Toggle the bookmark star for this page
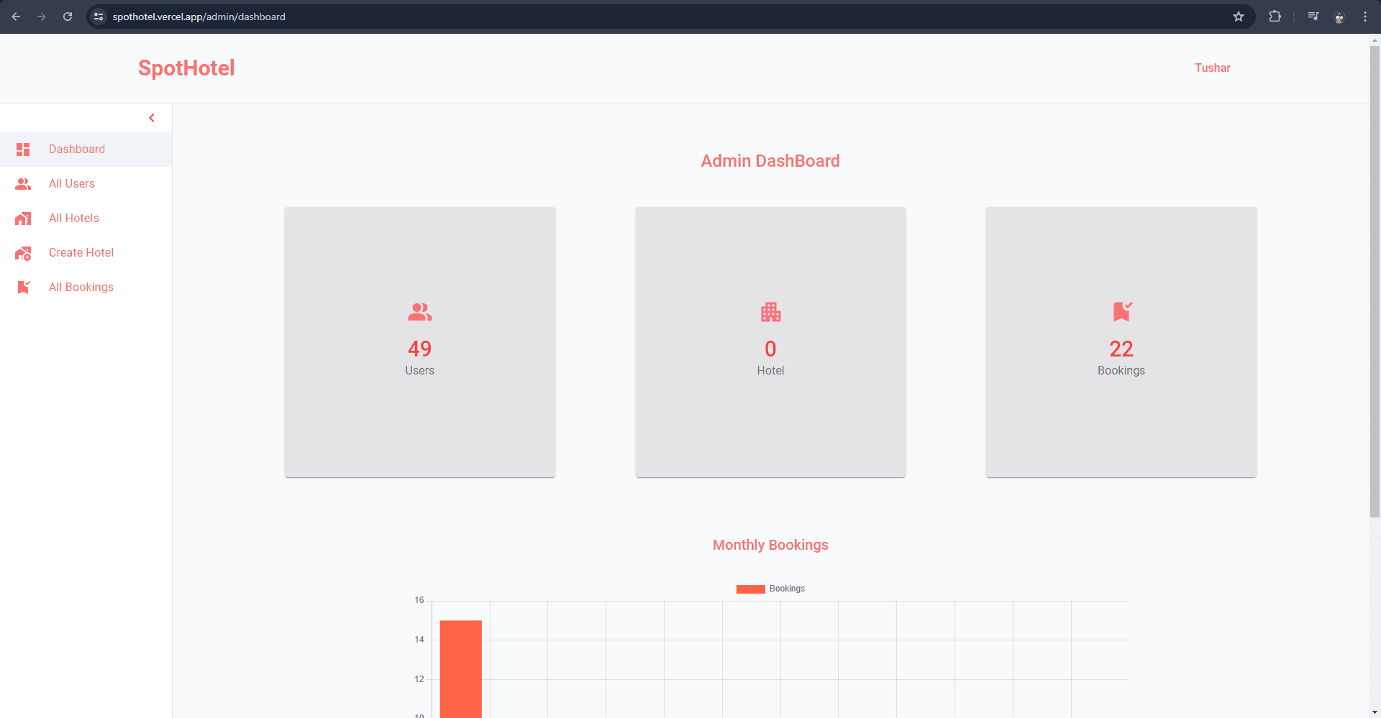The height and width of the screenshot is (718, 1381). [1238, 16]
